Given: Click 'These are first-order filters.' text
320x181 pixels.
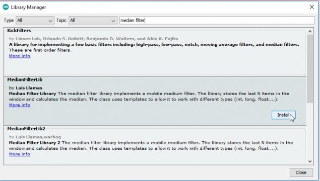Looking at the screenshot, I should tap(40, 50).
